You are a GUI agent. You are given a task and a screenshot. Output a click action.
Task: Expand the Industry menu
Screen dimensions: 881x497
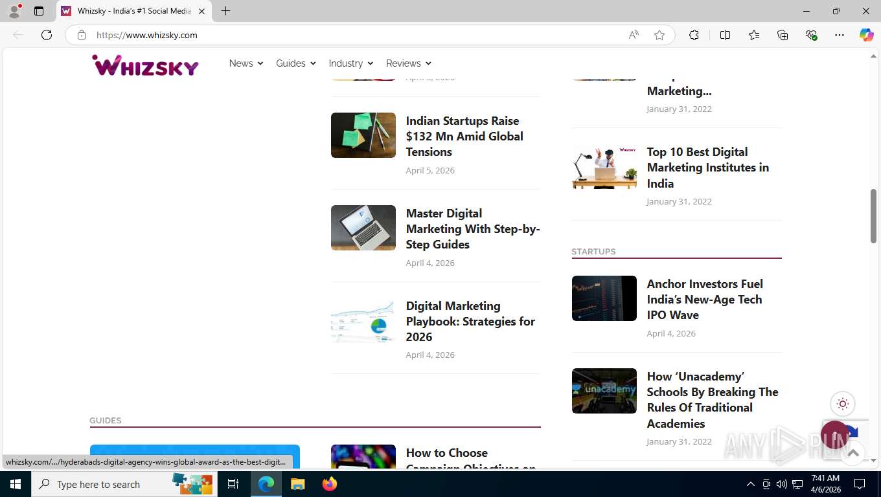[x=351, y=63]
